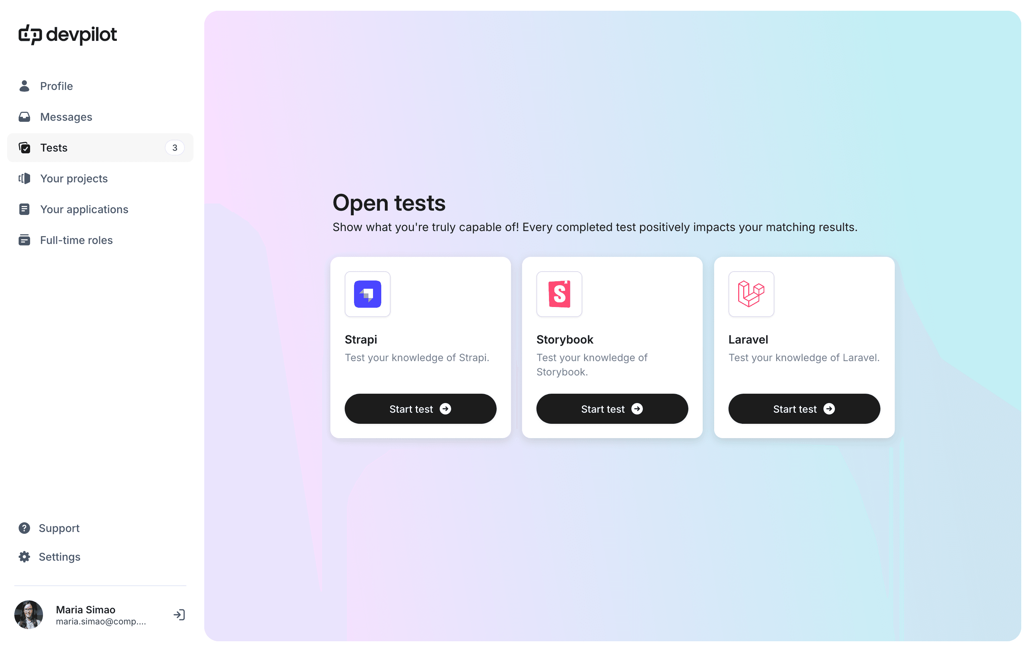Screen dimensions: 1032x652
Task: Click the Settings gear icon
Action: [25, 557]
